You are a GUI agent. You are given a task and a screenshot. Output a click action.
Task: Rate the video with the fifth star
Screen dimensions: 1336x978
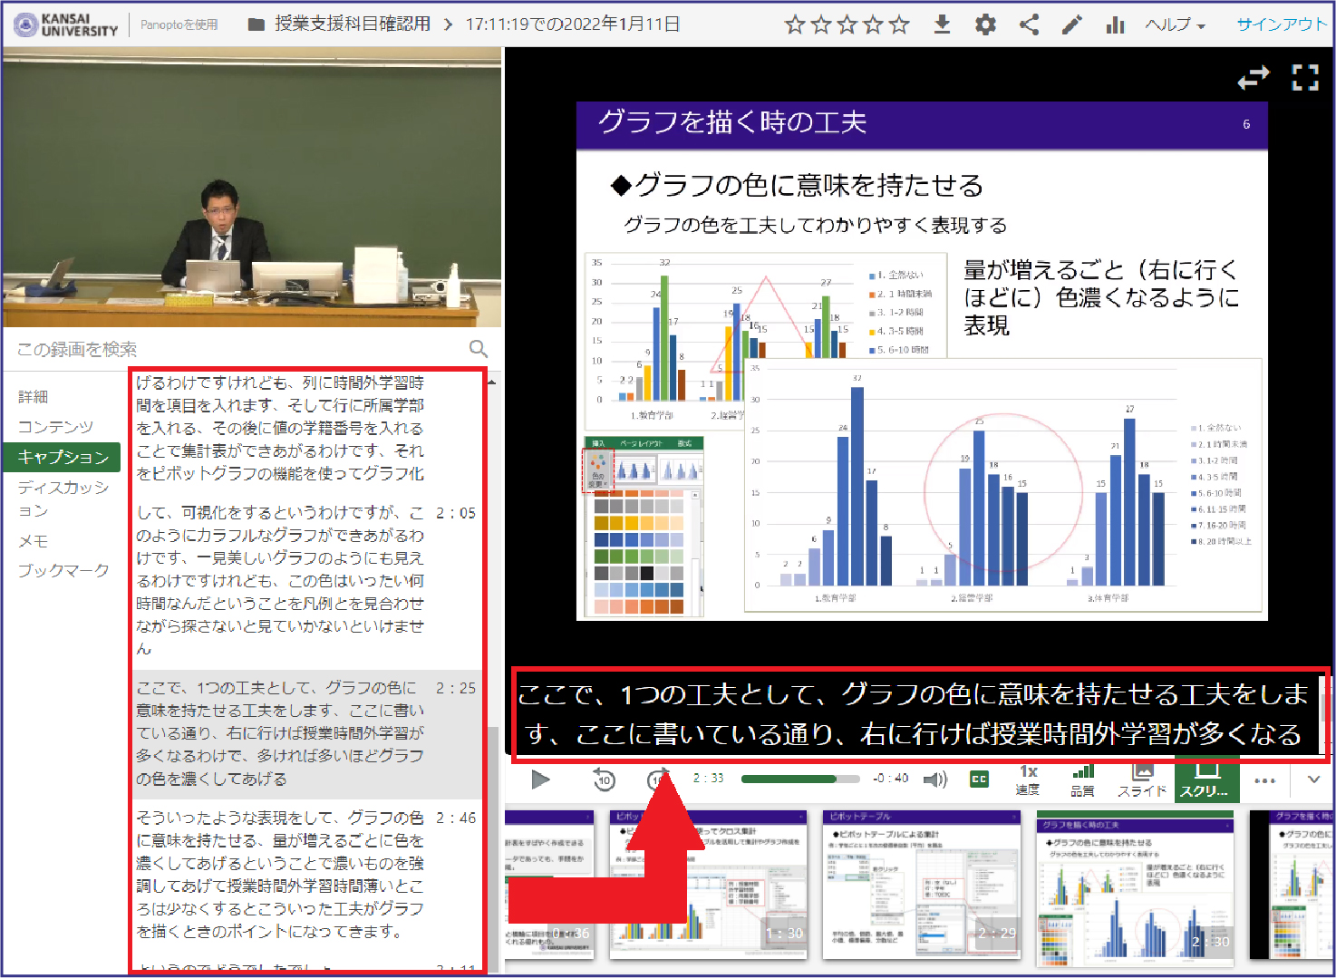tap(899, 24)
